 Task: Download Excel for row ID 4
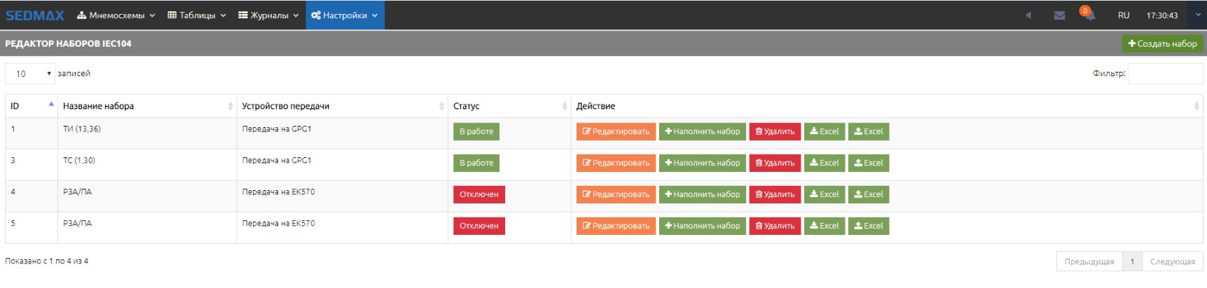825,194
